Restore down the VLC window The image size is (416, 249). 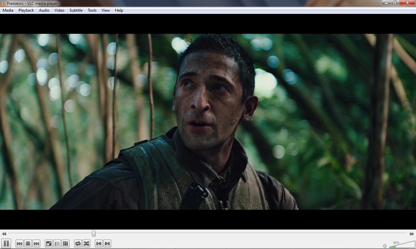(x=395, y=3)
